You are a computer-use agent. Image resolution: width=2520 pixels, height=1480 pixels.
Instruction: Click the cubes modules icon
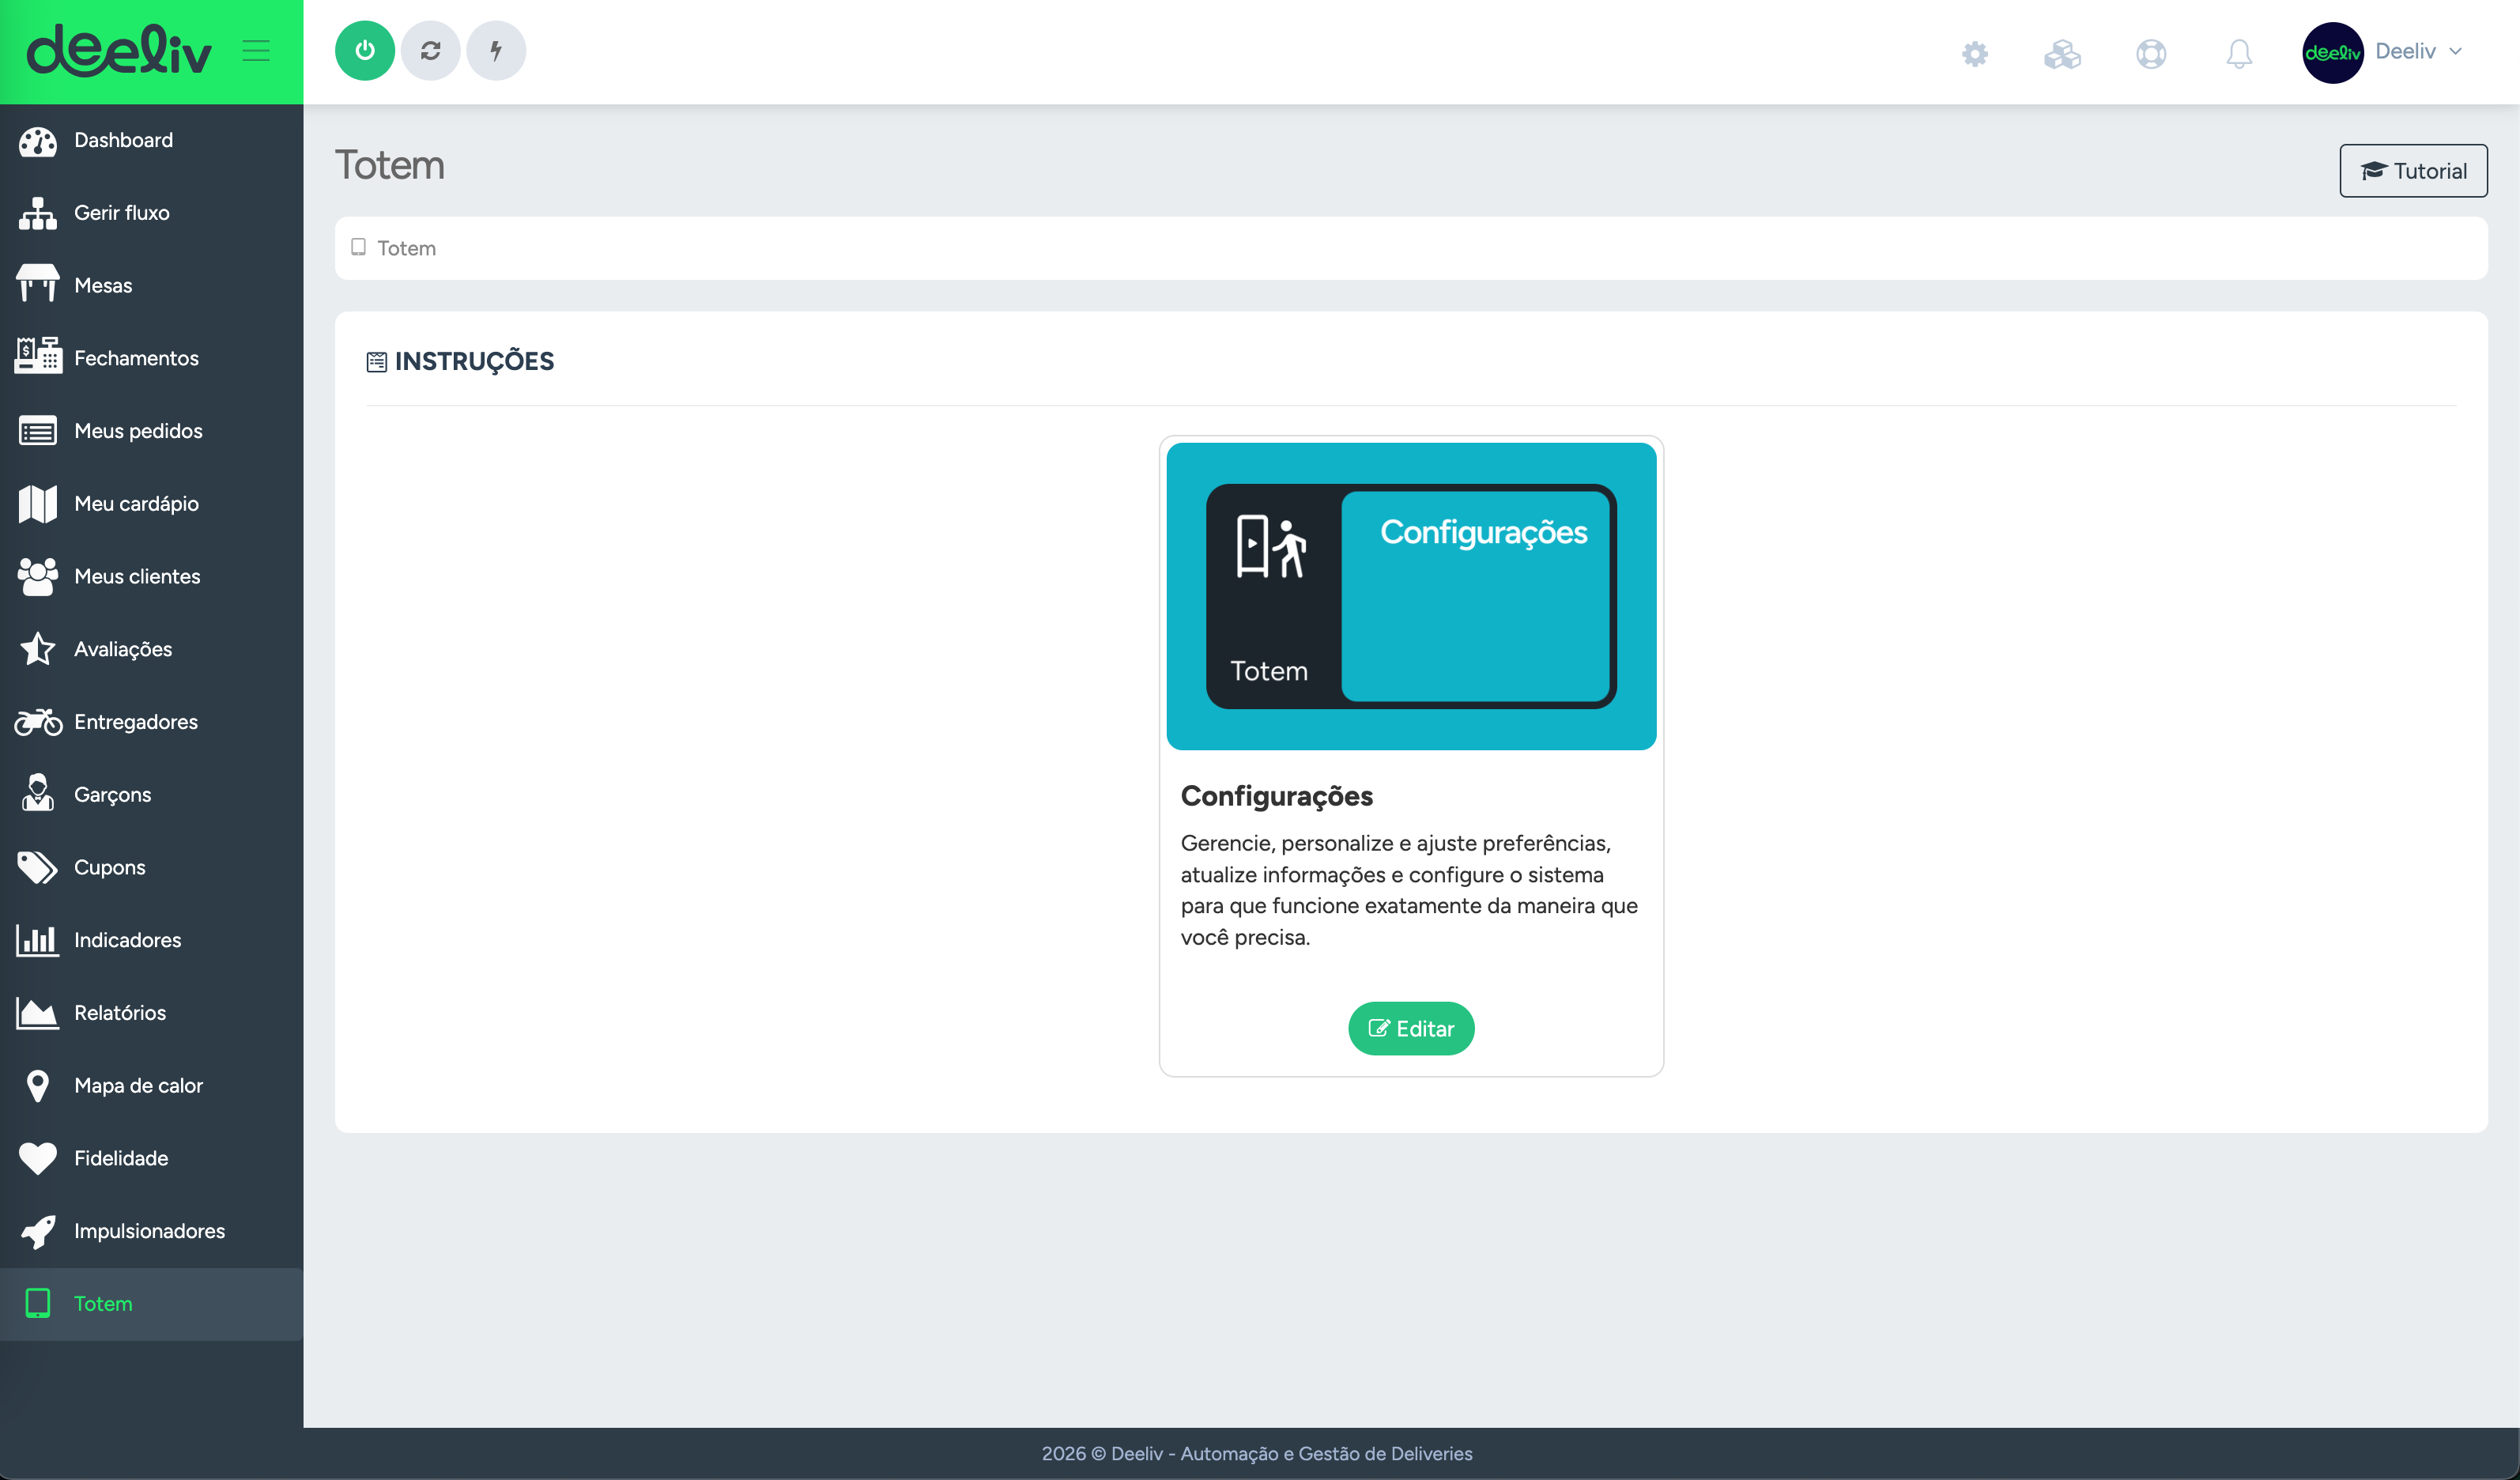[x=2062, y=53]
